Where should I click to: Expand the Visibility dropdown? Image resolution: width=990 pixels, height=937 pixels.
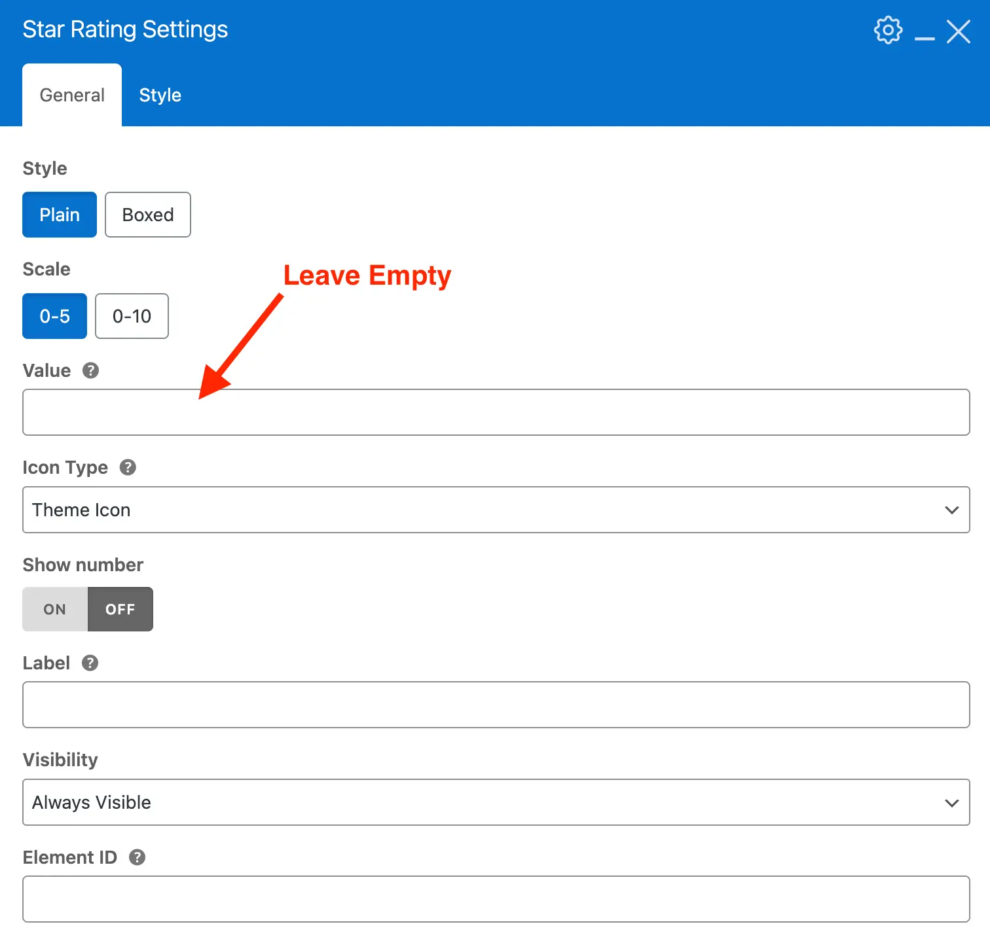(496, 802)
